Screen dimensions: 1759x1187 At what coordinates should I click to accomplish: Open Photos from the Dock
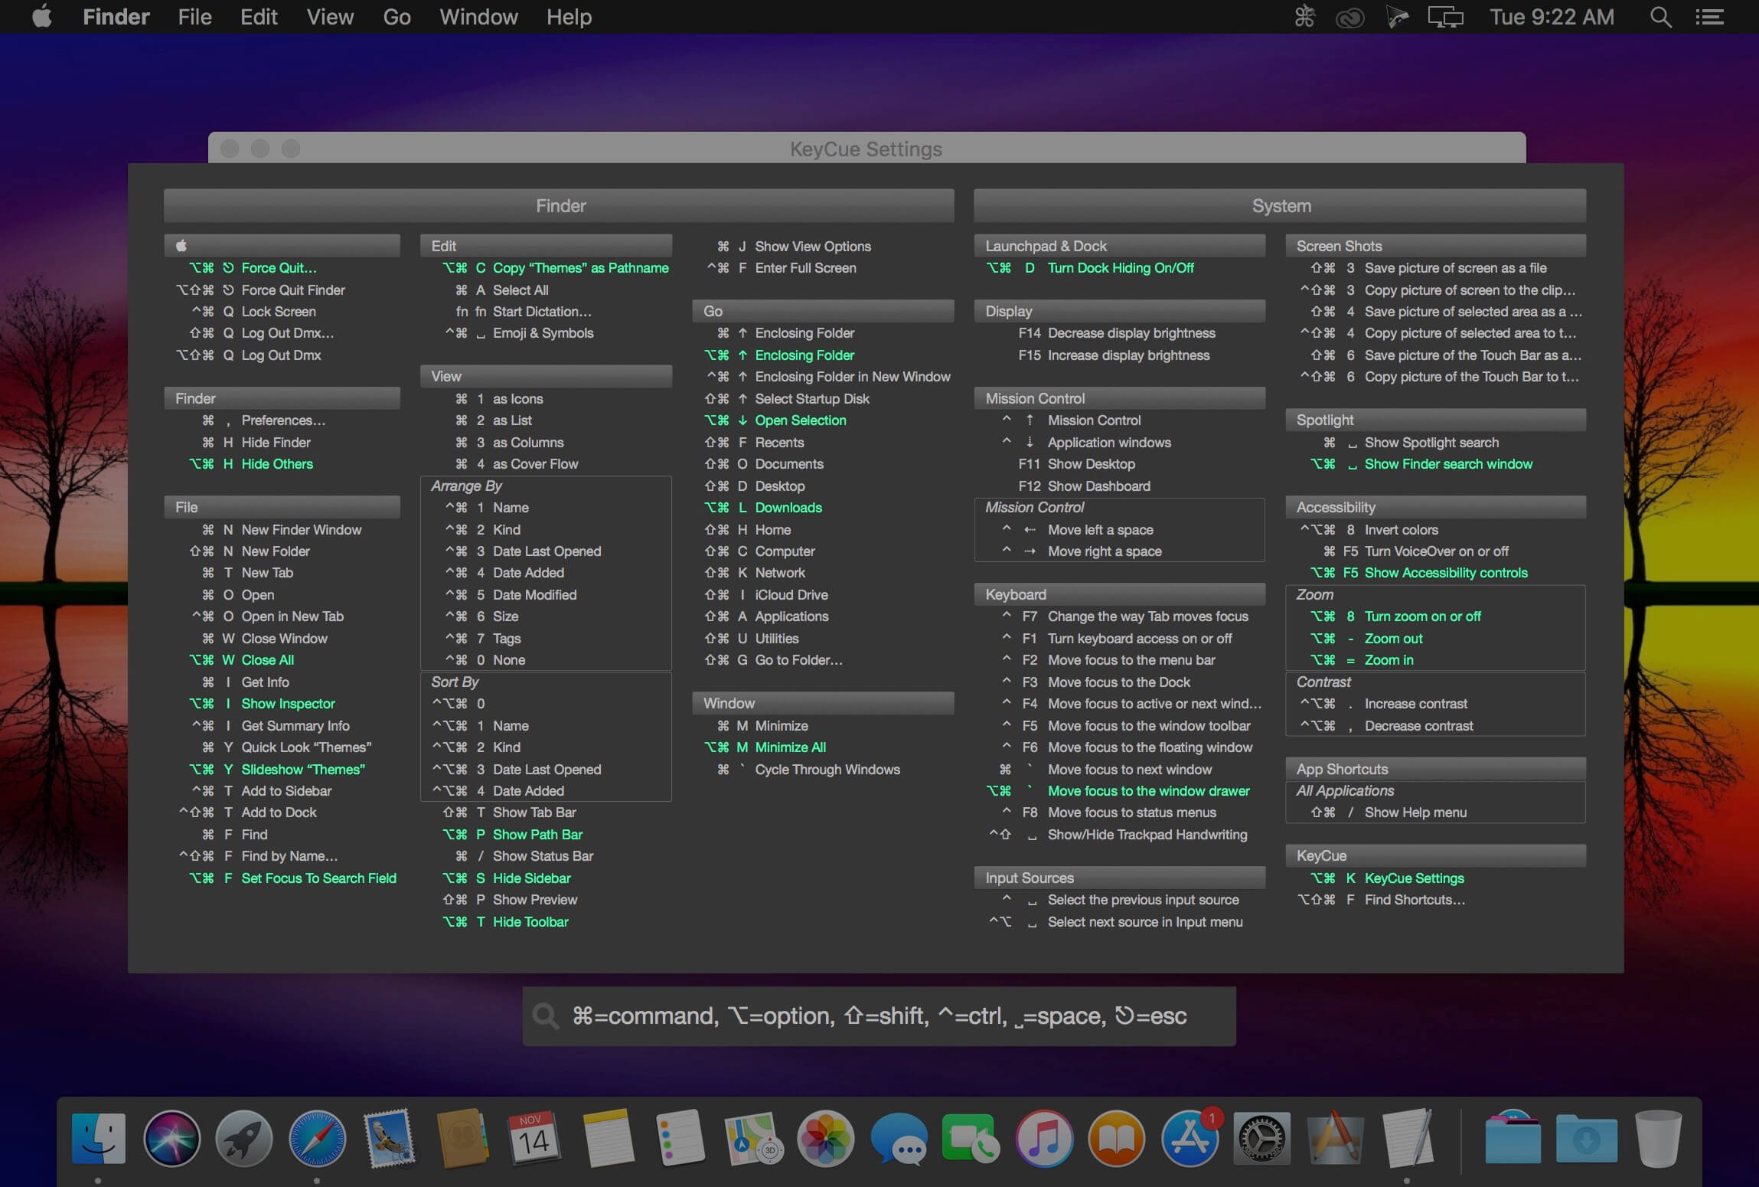[826, 1139]
